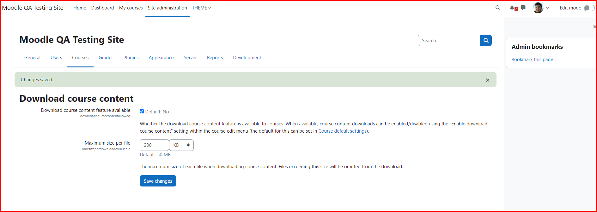Viewport: 597px width, 212px height.
Task: Select Site administration in navigation
Action: [168, 8]
